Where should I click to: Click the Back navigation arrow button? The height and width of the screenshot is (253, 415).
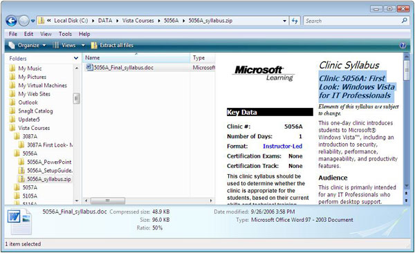(x=11, y=21)
